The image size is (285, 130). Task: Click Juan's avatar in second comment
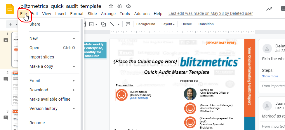click(x=267, y=106)
